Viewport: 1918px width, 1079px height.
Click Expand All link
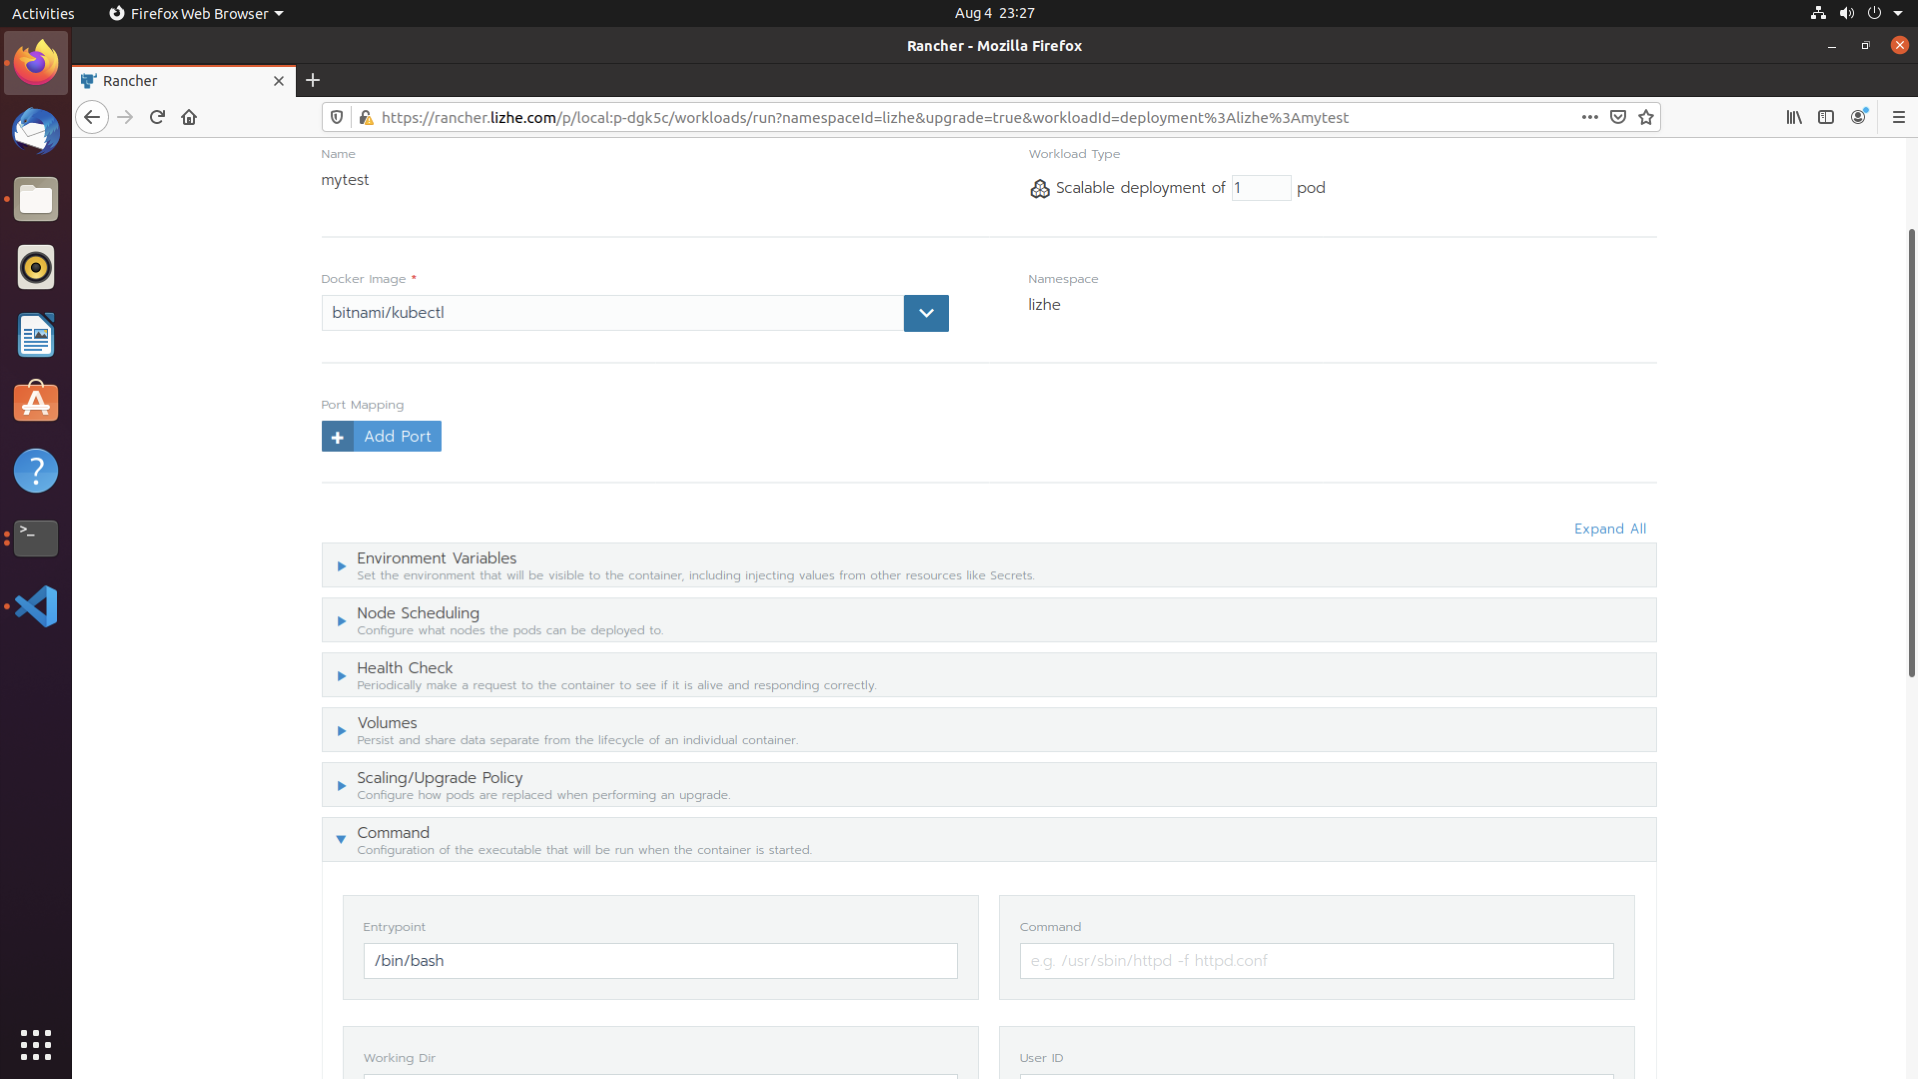coord(1610,529)
